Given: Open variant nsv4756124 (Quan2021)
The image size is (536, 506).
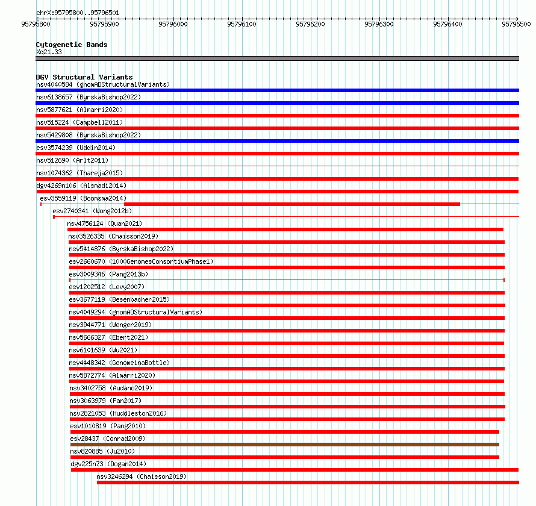Looking at the screenshot, I should point(105,223).
